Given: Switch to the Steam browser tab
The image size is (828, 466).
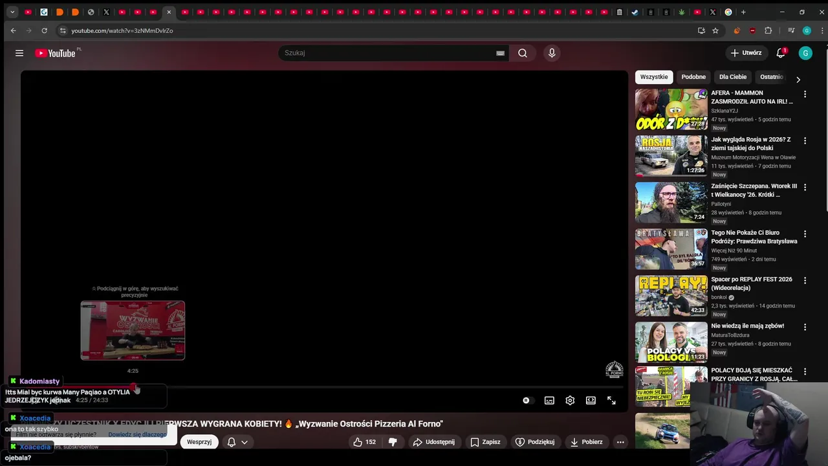Looking at the screenshot, I should (635, 12).
